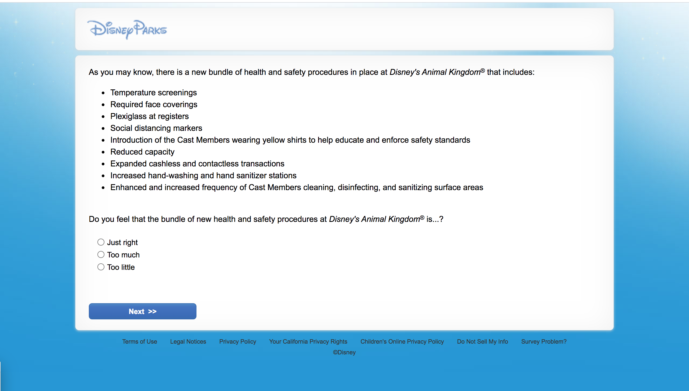The image size is (689, 391).
Task: Click the ©Disney copyright text
Action: click(344, 352)
